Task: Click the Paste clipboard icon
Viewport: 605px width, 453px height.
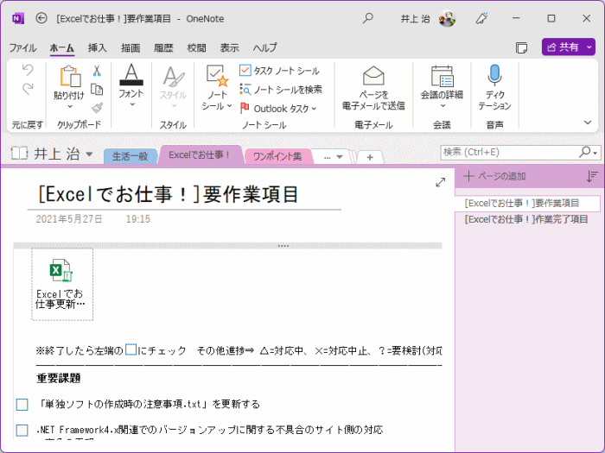Action: coord(69,76)
